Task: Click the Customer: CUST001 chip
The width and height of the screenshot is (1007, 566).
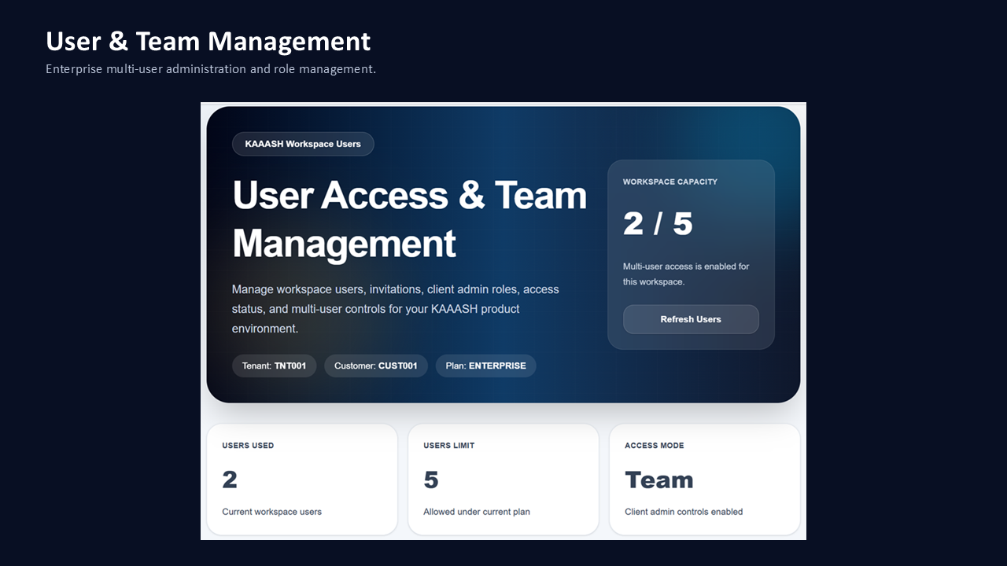Action: [376, 366]
